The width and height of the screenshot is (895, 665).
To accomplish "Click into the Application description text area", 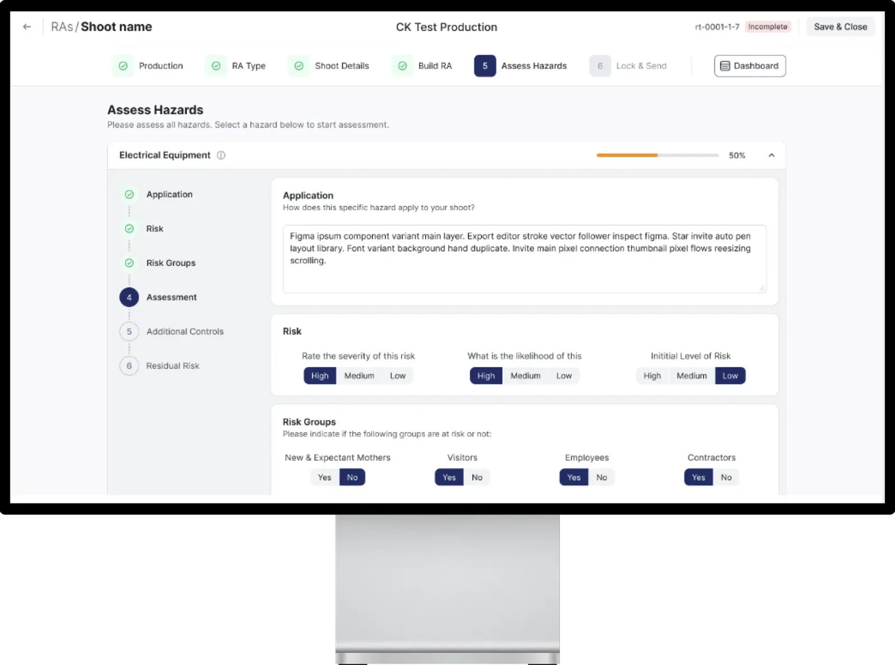I will tap(525, 259).
